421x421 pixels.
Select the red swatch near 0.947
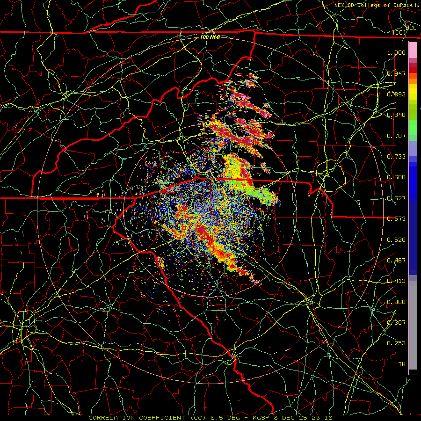(x=413, y=70)
